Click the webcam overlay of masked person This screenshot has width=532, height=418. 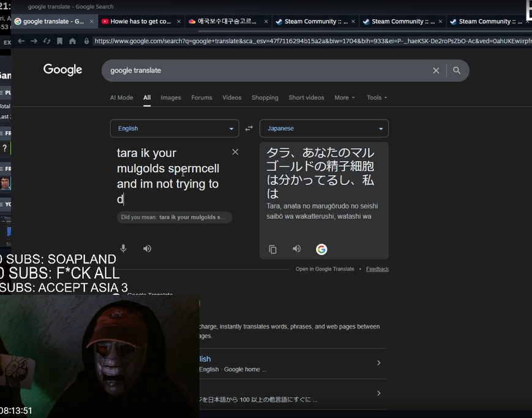point(100,356)
